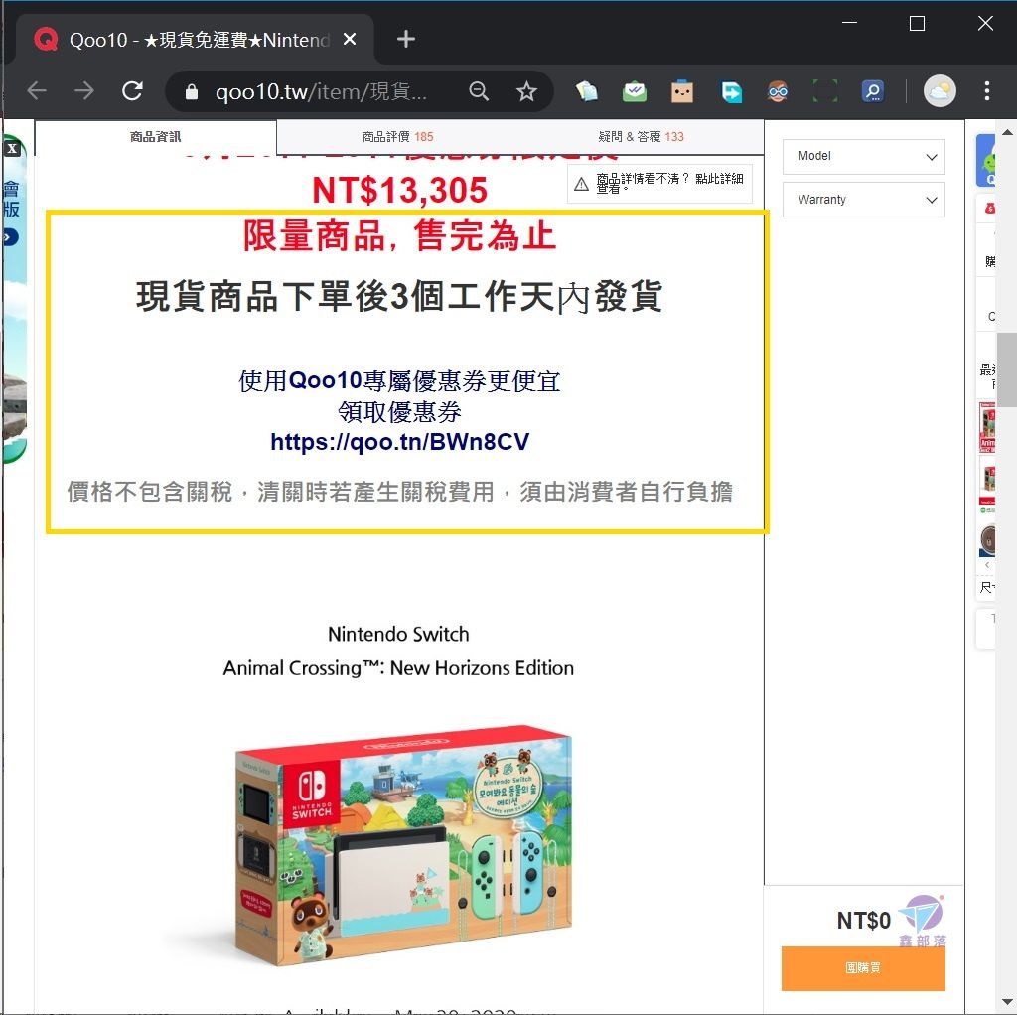Minimize the Chrome window
1017x1015 pixels.
850,23
